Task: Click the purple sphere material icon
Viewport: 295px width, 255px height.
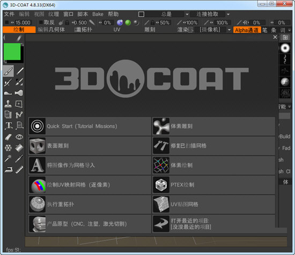Action: click(x=120, y=23)
